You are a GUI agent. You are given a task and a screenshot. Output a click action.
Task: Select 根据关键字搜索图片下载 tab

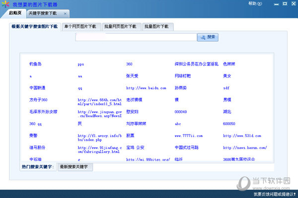[35, 27]
